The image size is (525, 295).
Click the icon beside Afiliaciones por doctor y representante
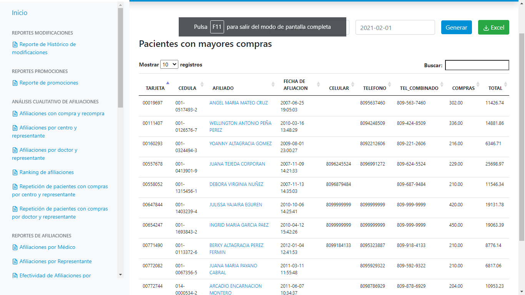[15, 150]
